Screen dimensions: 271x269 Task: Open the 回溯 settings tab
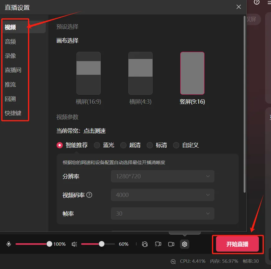point(10,99)
